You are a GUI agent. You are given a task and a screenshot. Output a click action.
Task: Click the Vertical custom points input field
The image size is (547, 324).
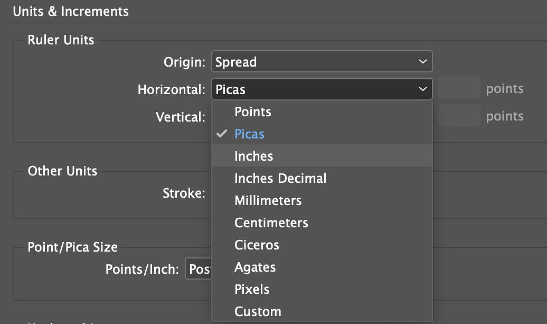pyautogui.click(x=459, y=116)
